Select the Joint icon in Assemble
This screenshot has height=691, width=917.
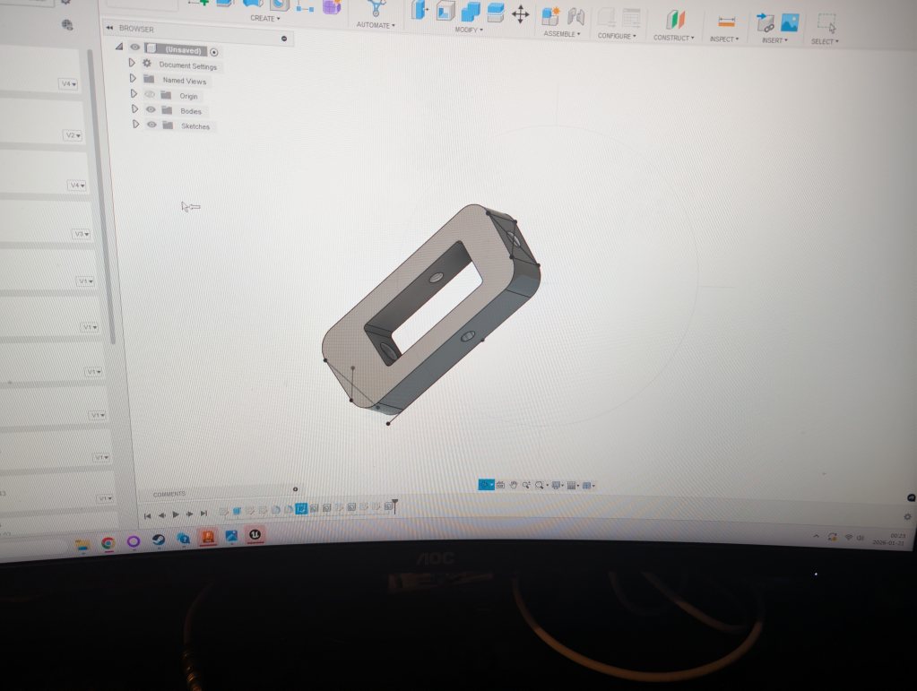(x=575, y=16)
